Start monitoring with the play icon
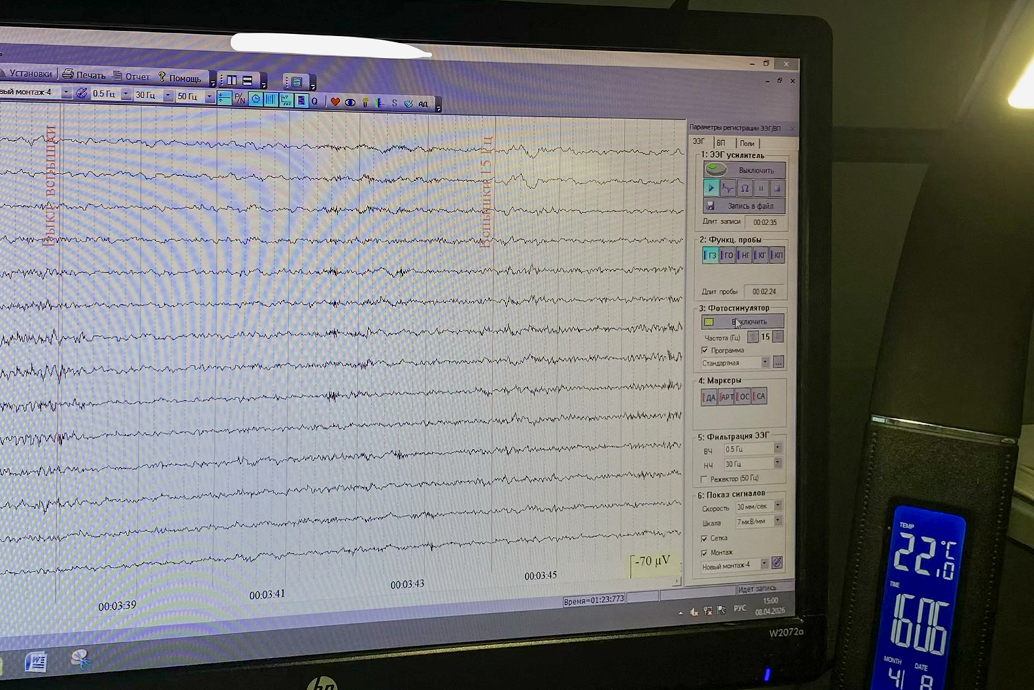The image size is (1034, 690). (x=711, y=188)
